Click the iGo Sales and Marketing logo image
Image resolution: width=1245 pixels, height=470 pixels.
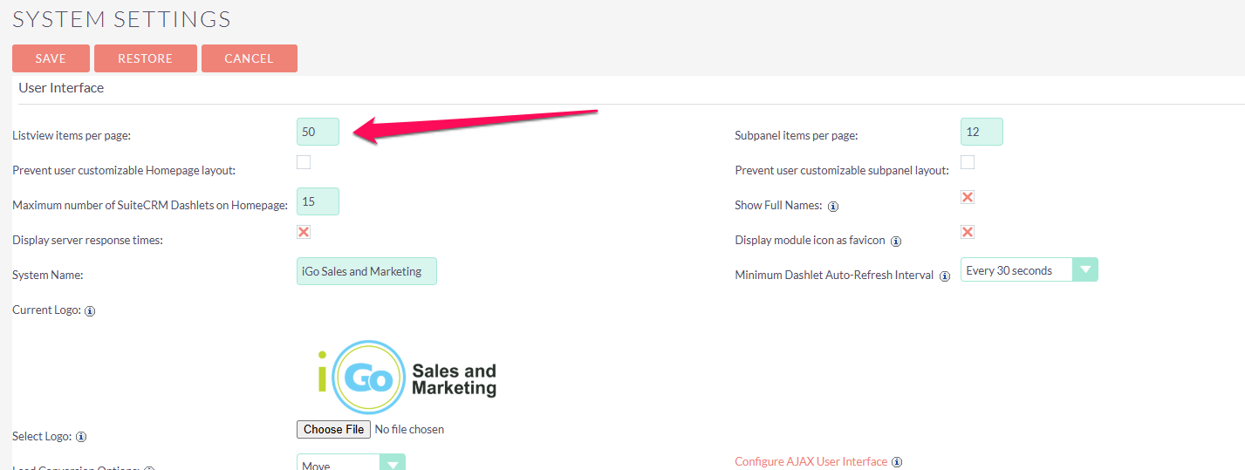click(407, 378)
